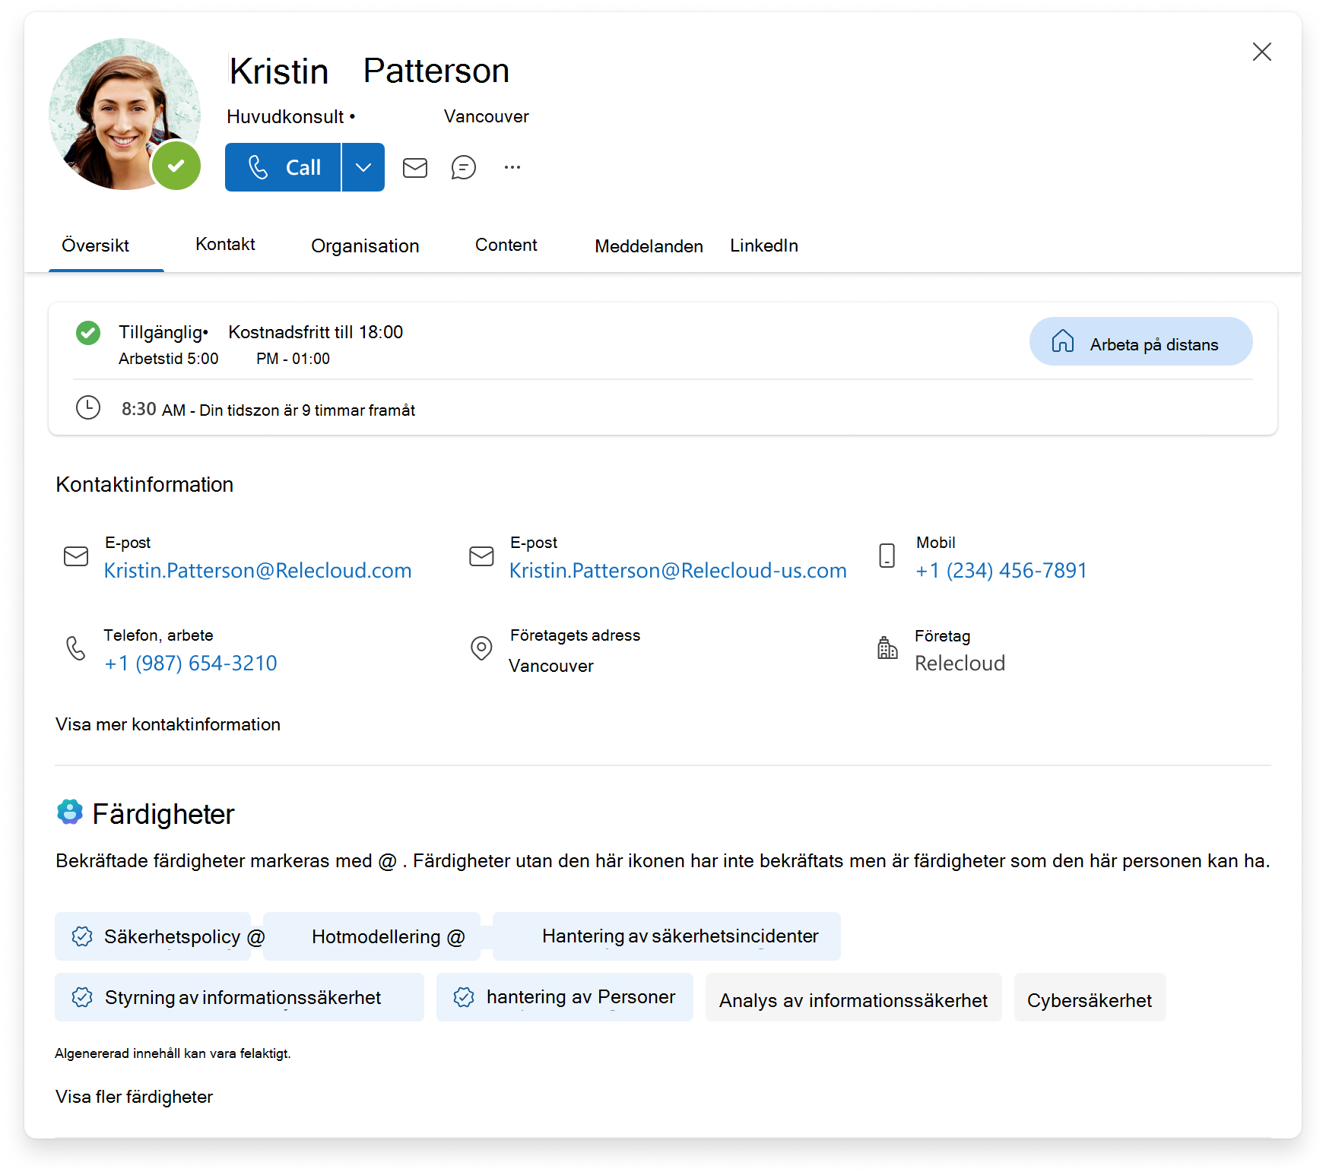Select the Säkerhetspolicy skill chip
Screen dimensions: 1326x1175
pyautogui.click(x=153, y=936)
